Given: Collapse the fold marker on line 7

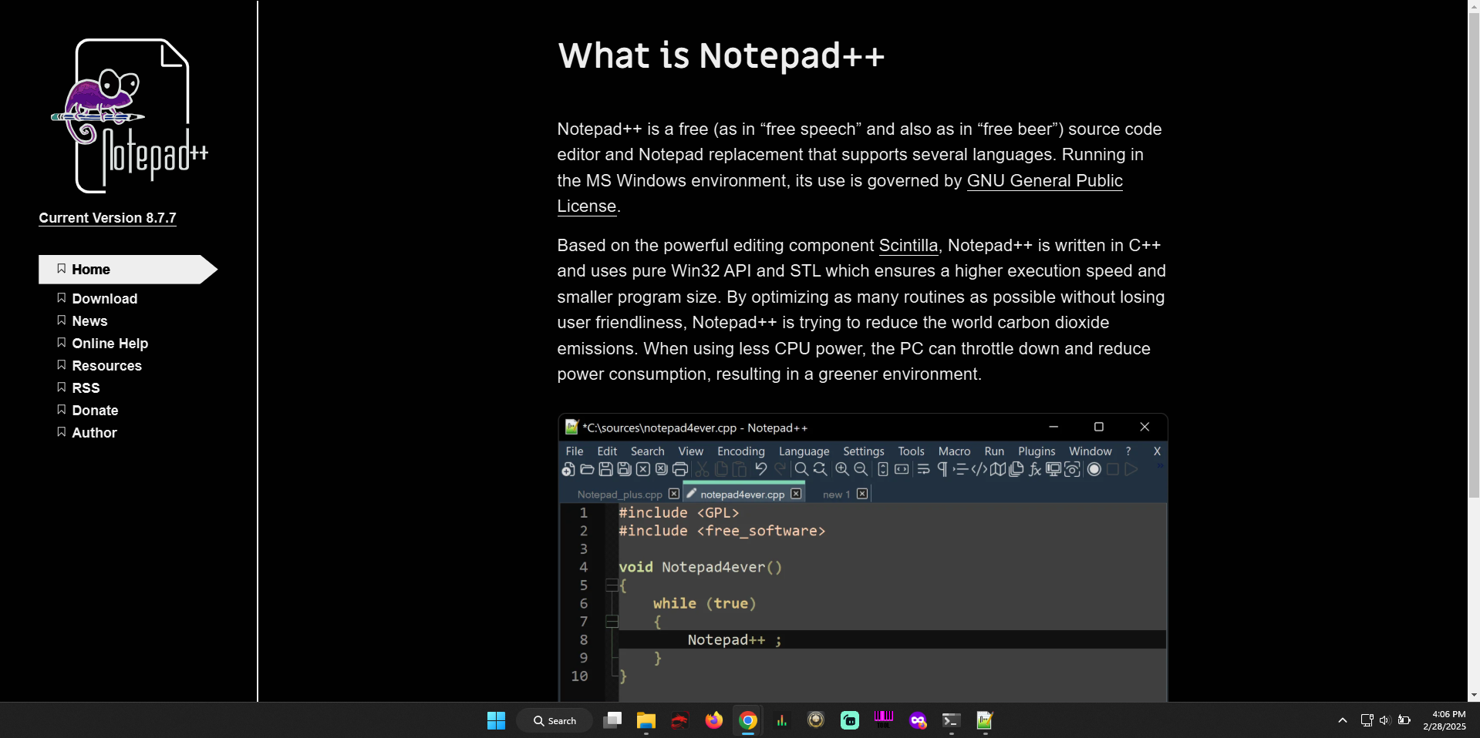Looking at the screenshot, I should coord(611,622).
